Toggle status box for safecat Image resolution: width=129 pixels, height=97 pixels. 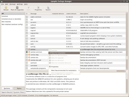click(x=27, y=25)
